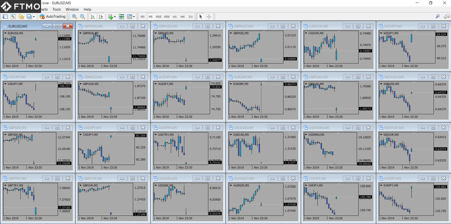Image resolution: width=451 pixels, height=224 pixels.
Task: Select the arrow Cursor tool
Action: pyautogui.click(x=201, y=17)
